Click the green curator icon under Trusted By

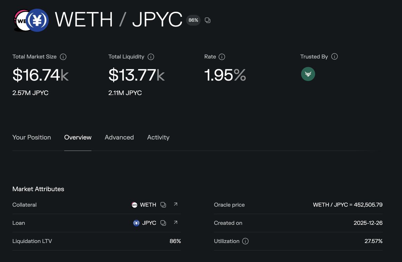pyautogui.click(x=308, y=74)
